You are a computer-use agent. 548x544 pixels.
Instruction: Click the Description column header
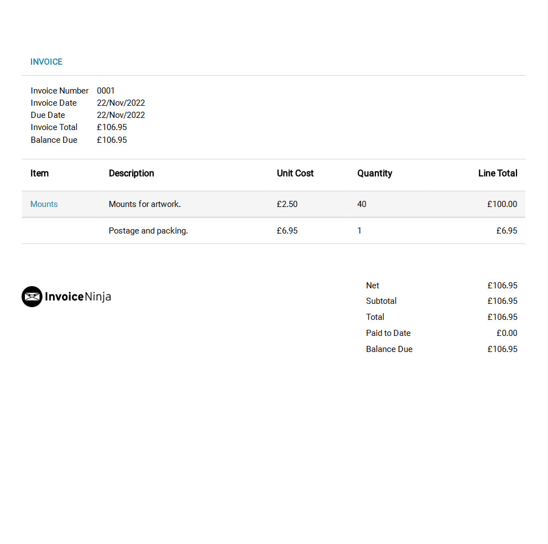pos(132,173)
